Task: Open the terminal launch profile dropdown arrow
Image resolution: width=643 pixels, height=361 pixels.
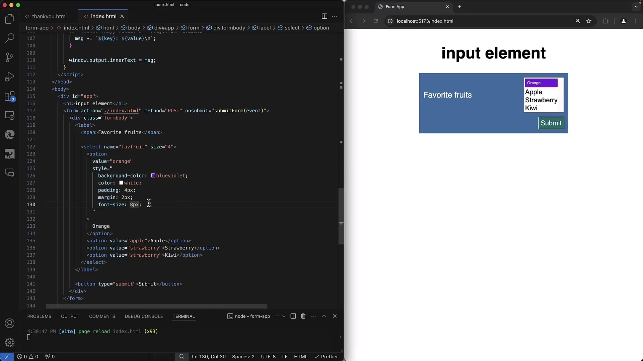Action: (x=284, y=316)
